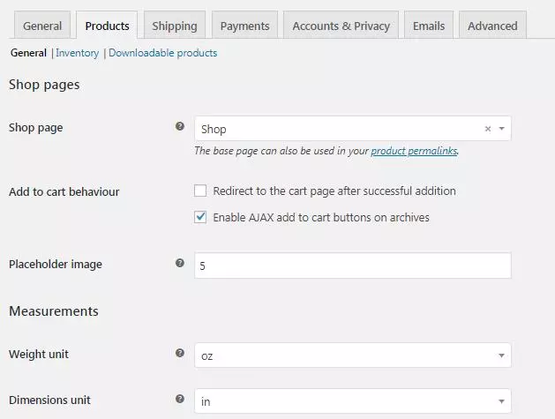Viewport: 555px width, 419px height.
Task: Show help tooltip for Dimensions unit
Action: click(180, 399)
